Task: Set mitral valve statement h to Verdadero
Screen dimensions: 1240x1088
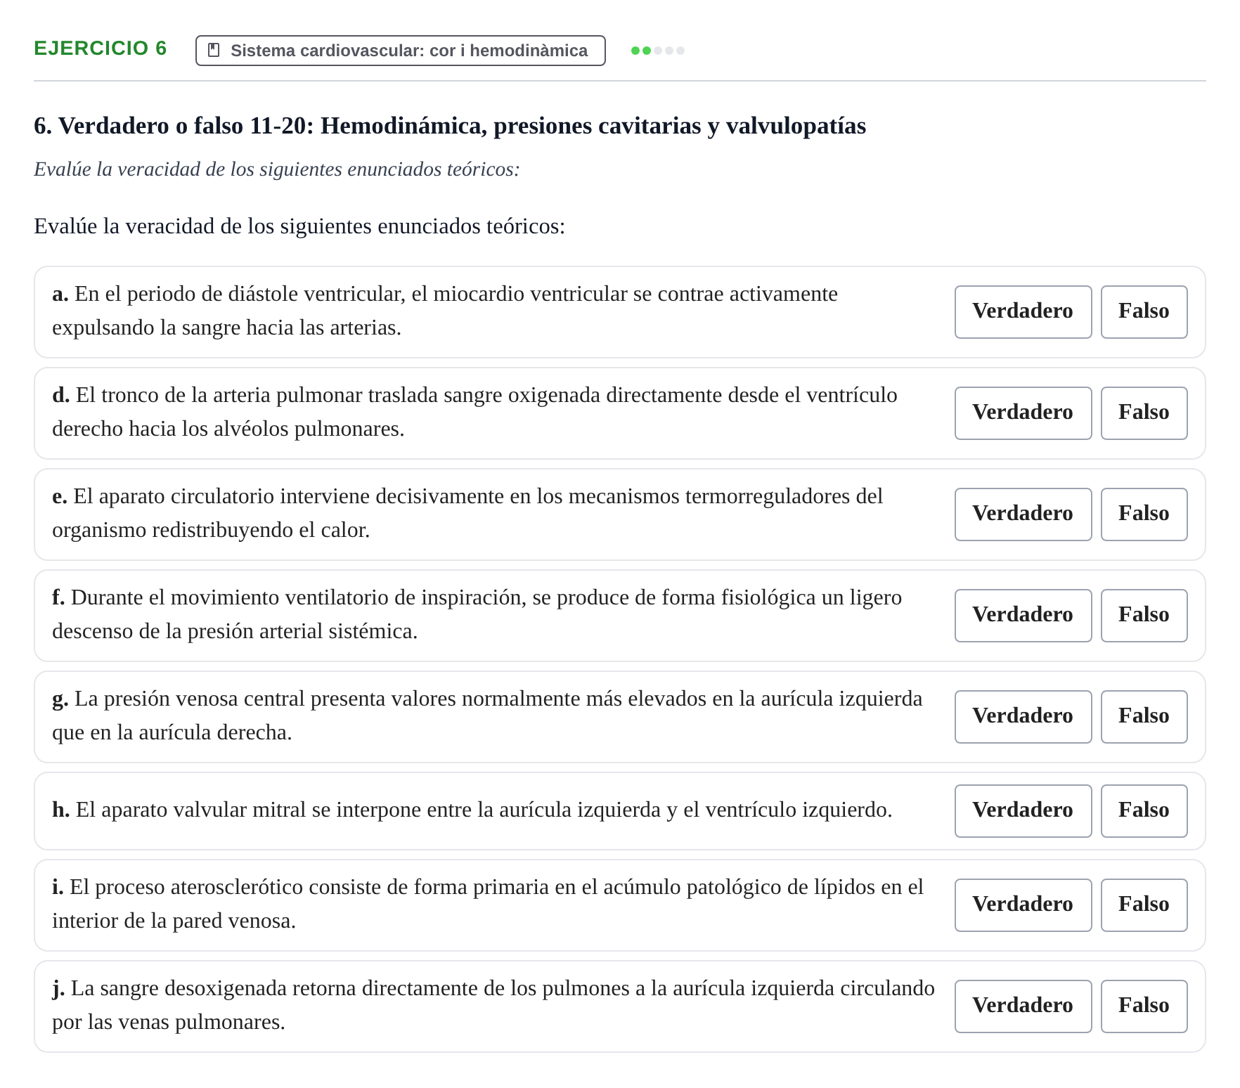Action: tap(1023, 811)
